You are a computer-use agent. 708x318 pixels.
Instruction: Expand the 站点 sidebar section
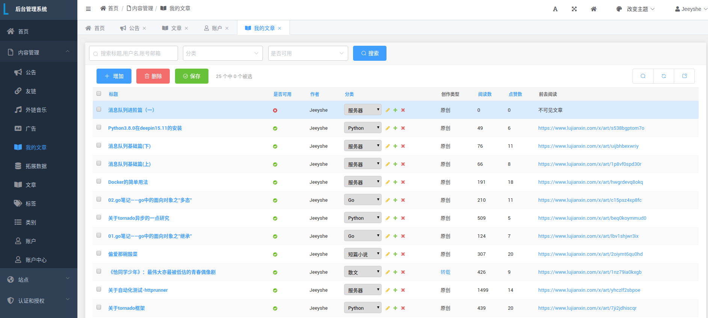tap(39, 279)
